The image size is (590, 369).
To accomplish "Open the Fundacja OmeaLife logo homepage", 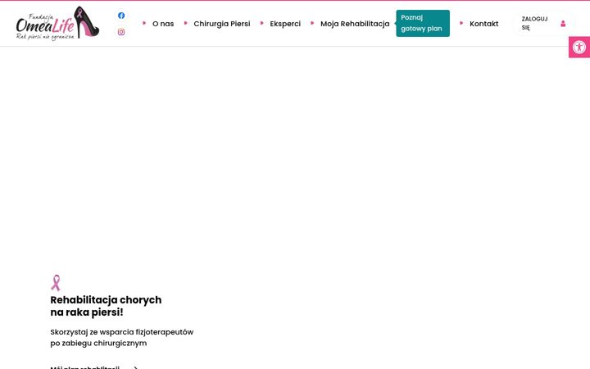I will (57, 23).
